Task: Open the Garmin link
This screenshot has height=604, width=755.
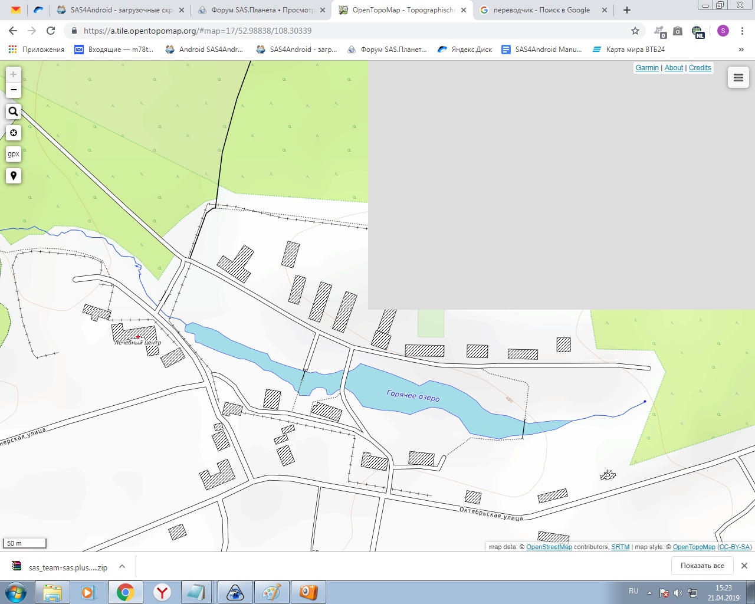Action: coord(647,68)
